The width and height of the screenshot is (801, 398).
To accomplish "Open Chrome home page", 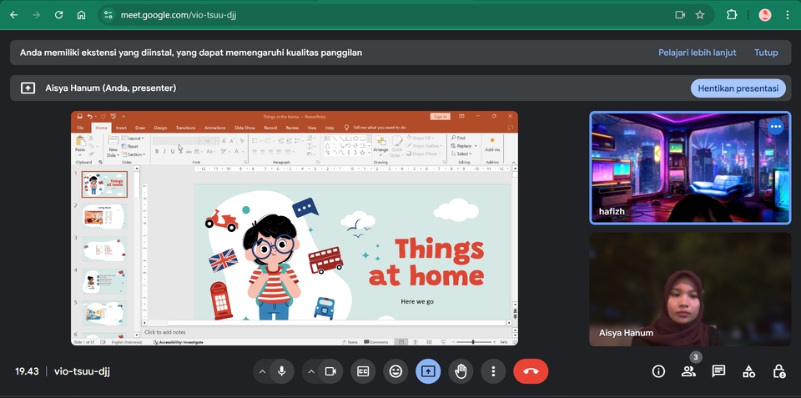I will (81, 15).
